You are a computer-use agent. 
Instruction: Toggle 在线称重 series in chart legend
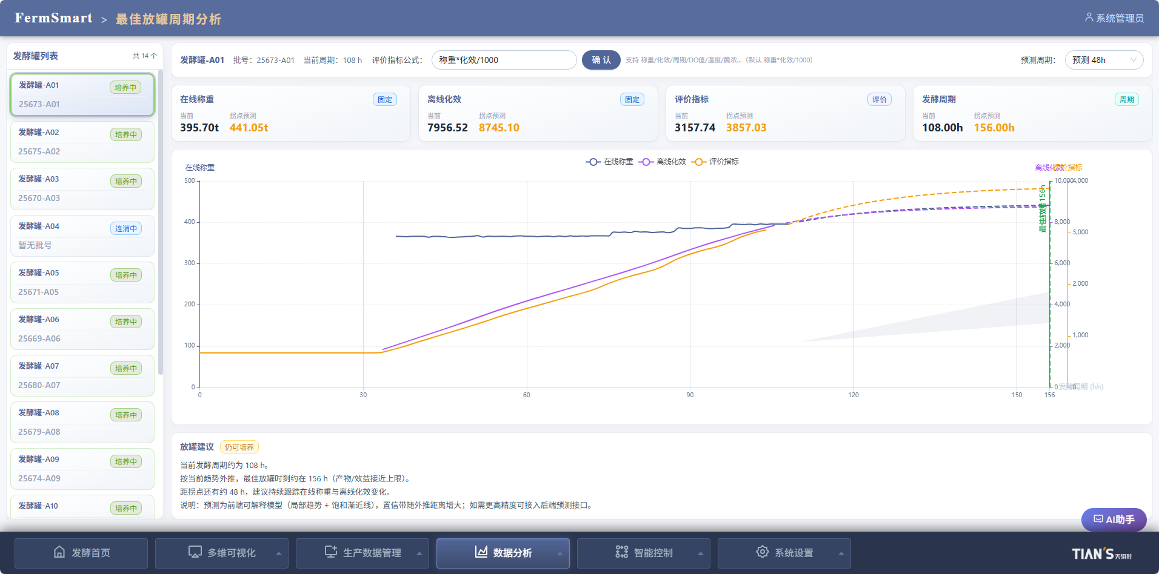pyautogui.click(x=609, y=162)
